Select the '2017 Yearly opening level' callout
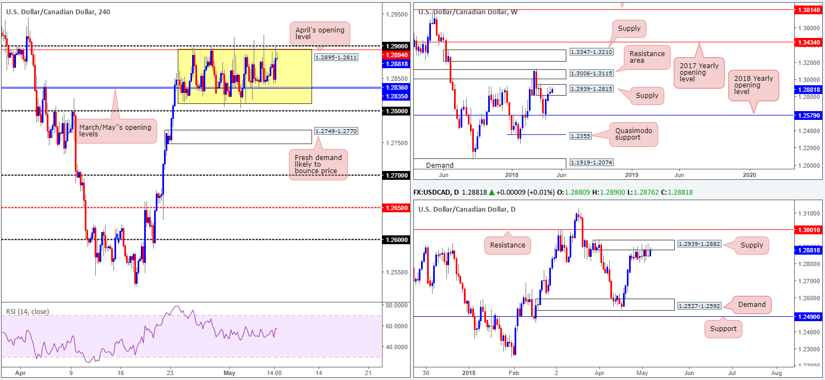The width and height of the screenshot is (825, 380). click(698, 72)
